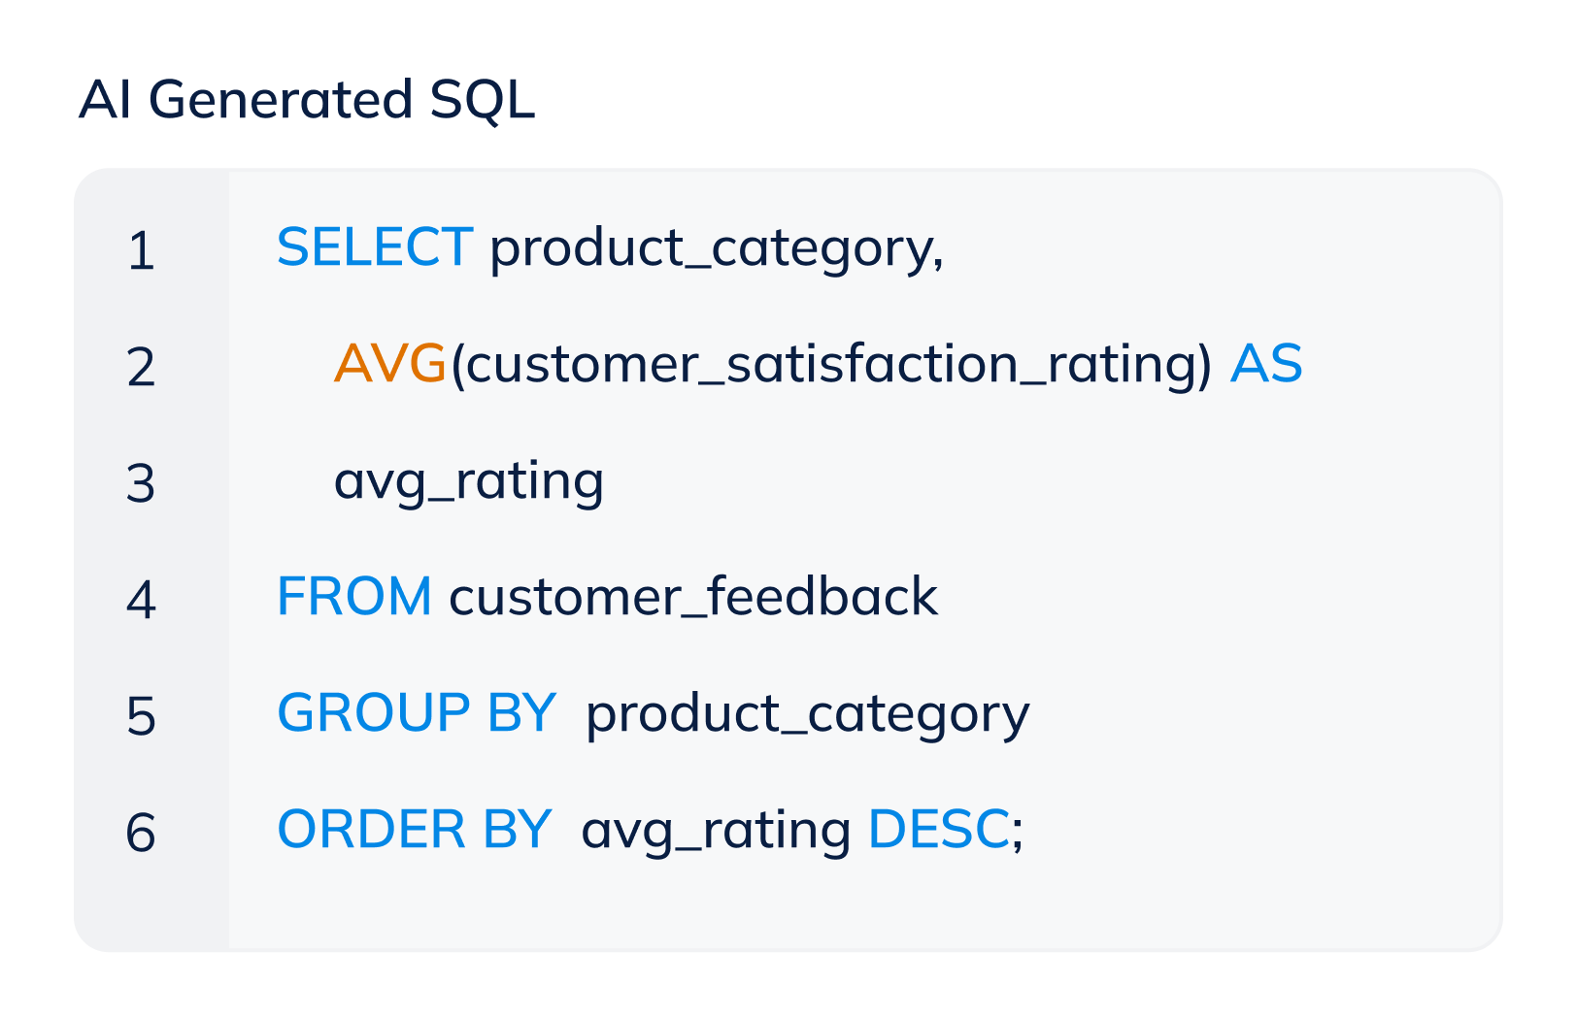Click product_category after GROUP BY

(x=807, y=715)
